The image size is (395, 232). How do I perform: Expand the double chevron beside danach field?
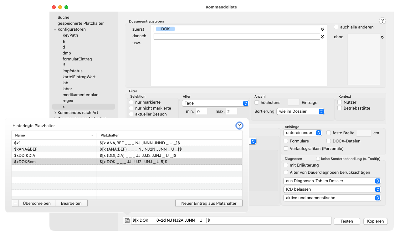(x=322, y=37)
